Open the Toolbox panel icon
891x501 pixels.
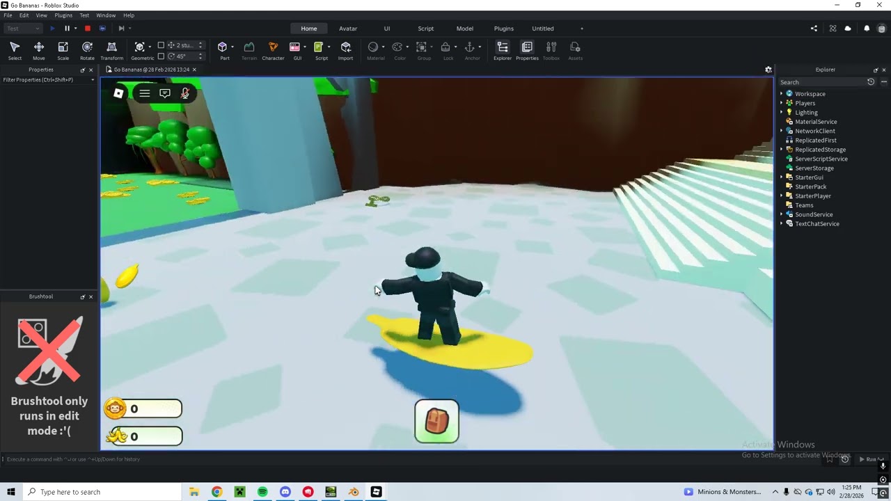tap(551, 50)
